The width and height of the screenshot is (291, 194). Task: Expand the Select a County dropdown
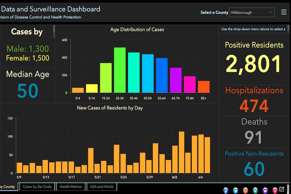click(x=251, y=12)
